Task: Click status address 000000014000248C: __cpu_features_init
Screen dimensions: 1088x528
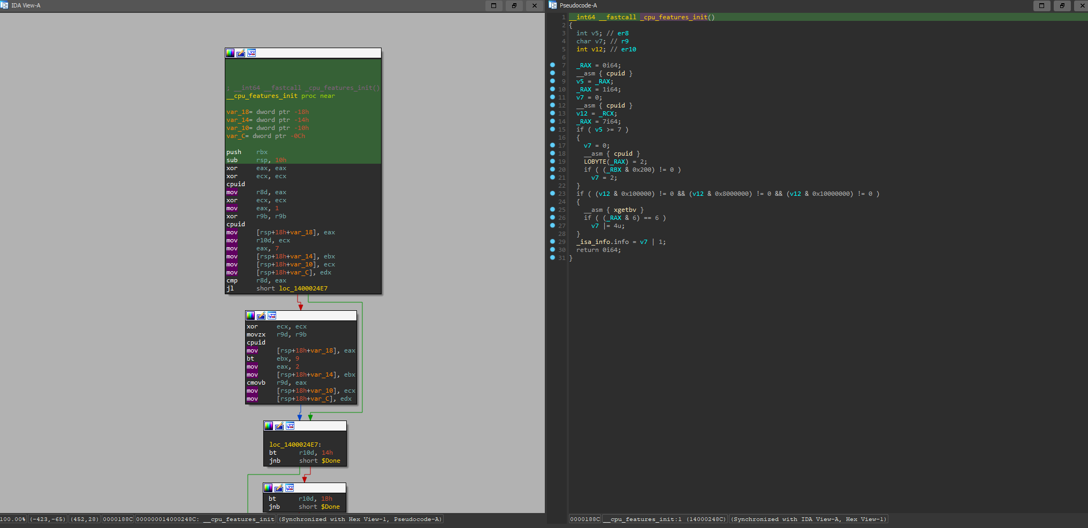Action: (206, 519)
